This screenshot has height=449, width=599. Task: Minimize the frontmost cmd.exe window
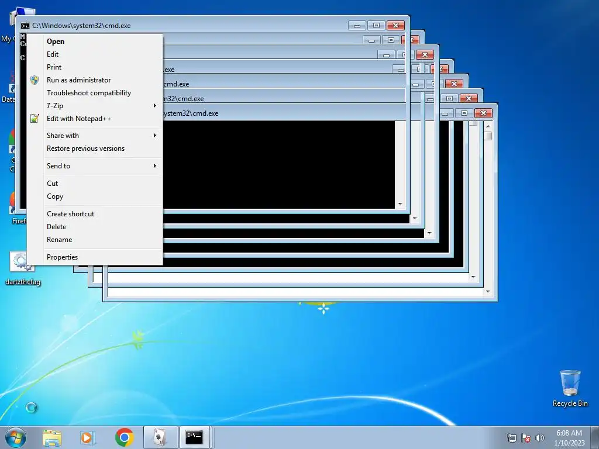[x=357, y=26]
